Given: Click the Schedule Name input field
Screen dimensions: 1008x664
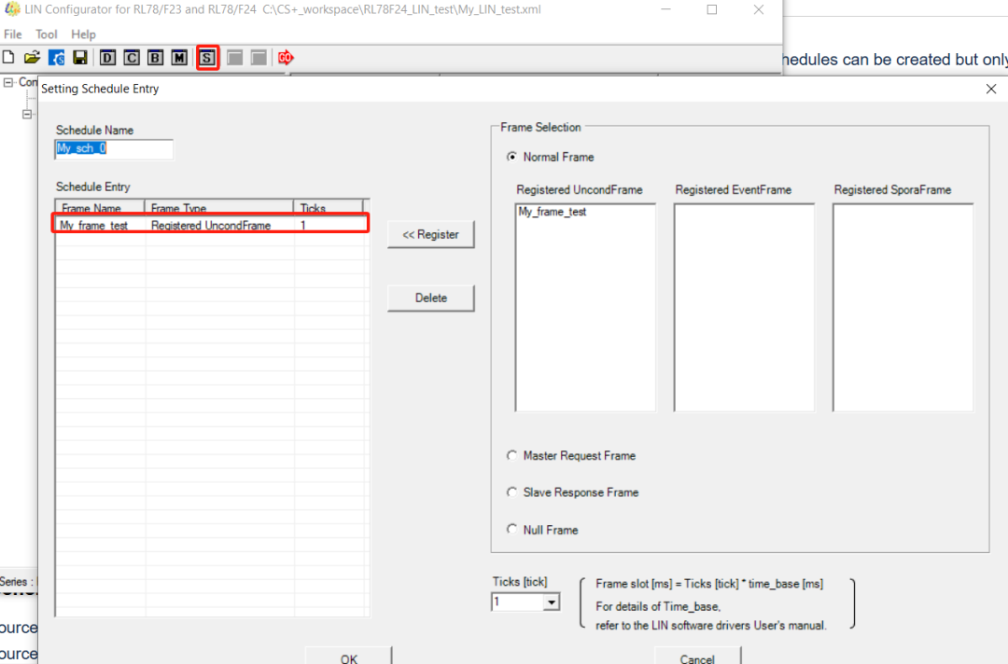Looking at the screenshot, I should click(114, 149).
